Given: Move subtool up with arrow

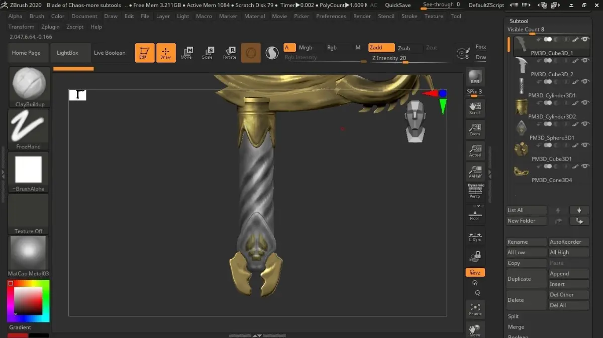Looking at the screenshot, I should point(558,210).
